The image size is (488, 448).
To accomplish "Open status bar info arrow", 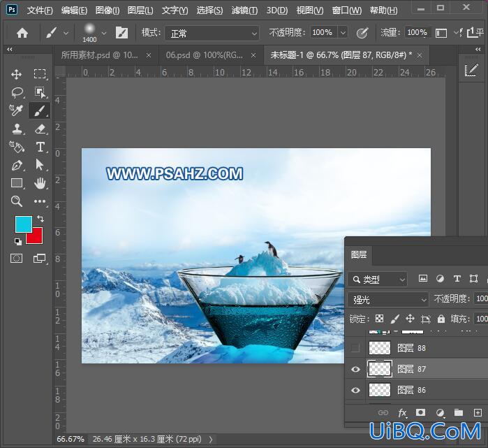I will tap(211, 440).
